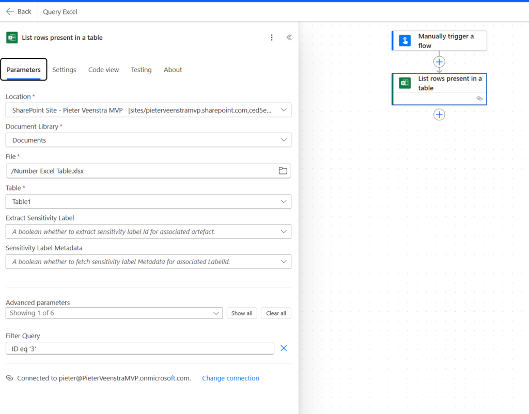Click the Filter Query label
This screenshot has height=414, width=529.
[x=23, y=336]
